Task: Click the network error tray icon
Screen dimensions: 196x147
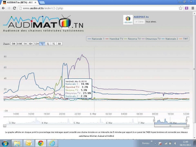Action: point(160,143)
